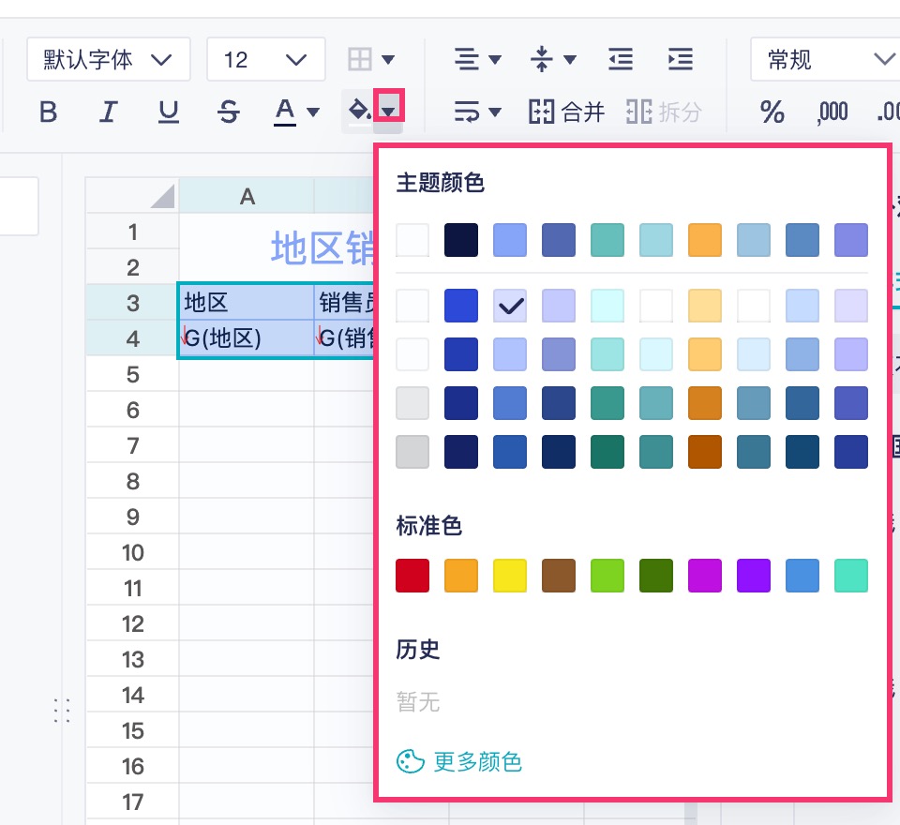Click cell containing G(地区)
Screen dimensions: 900x825
tap(247, 338)
